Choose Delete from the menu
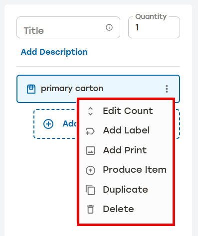The height and width of the screenshot is (236, 198). pos(126,209)
